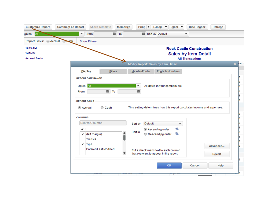This screenshot has width=268, height=200.
Task: Open calendar icon in dialog To field
Action: tap(138, 91)
